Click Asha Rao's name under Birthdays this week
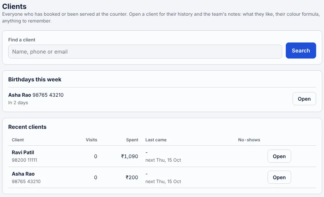 (19, 95)
